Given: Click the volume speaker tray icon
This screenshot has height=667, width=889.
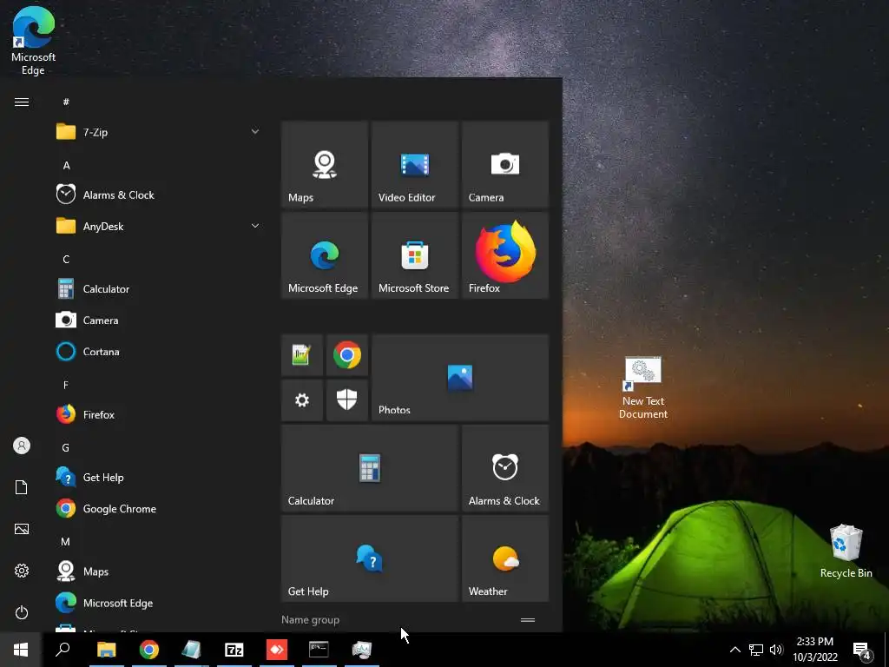Looking at the screenshot, I should pyautogui.click(x=776, y=650).
